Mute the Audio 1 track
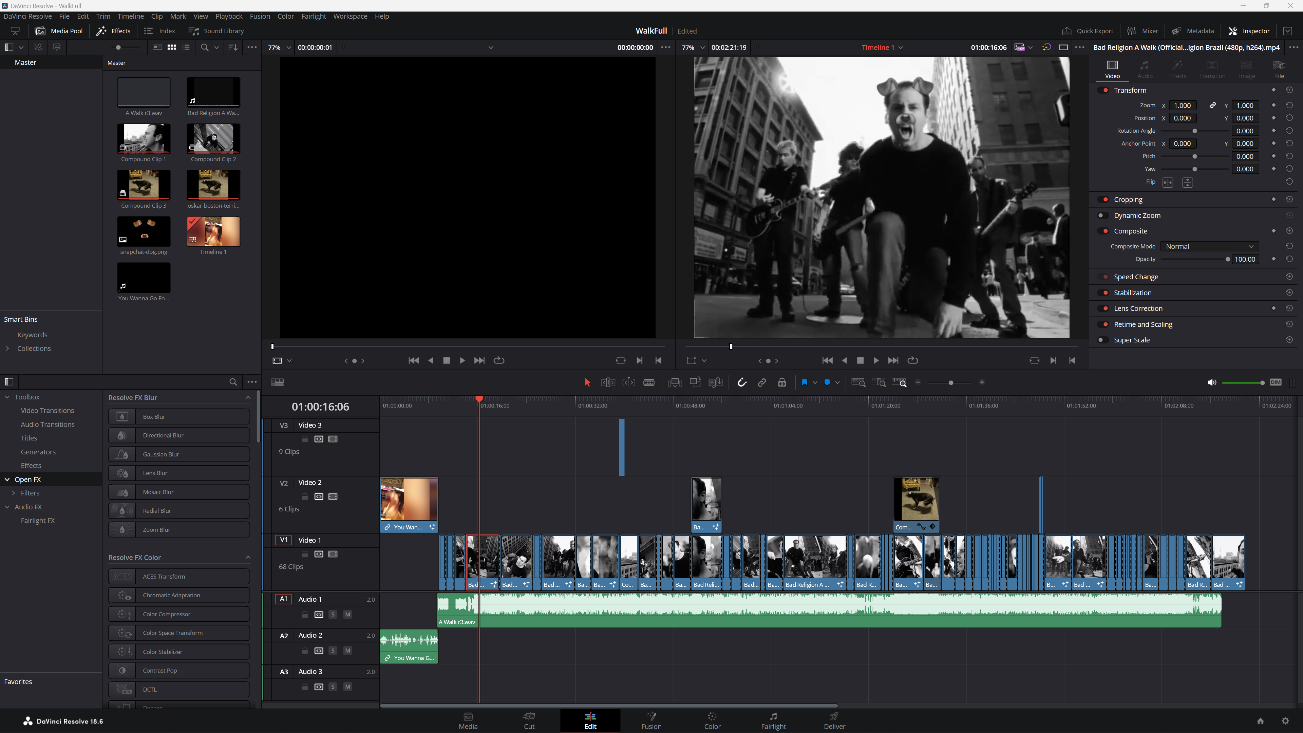The width and height of the screenshot is (1303, 733). click(x=347, y=615)
